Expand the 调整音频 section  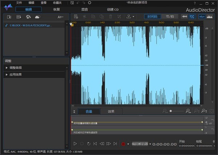coord(16,68)
